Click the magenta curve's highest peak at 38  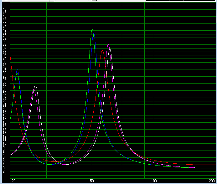pyautogui.click(x=108, y=44)
